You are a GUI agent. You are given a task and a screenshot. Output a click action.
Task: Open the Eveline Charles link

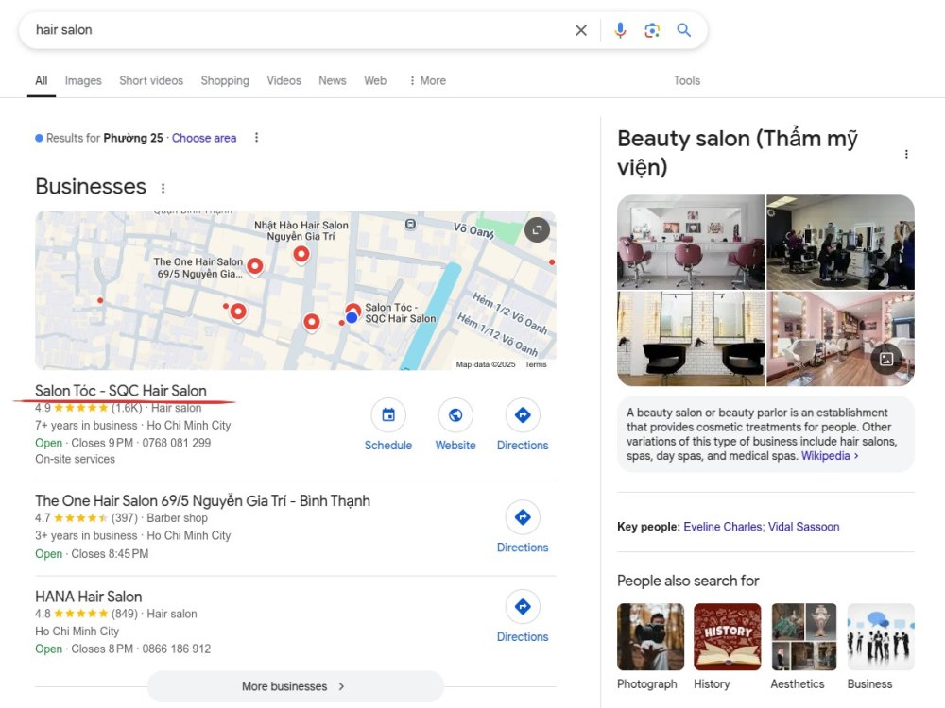coord(723,527)
